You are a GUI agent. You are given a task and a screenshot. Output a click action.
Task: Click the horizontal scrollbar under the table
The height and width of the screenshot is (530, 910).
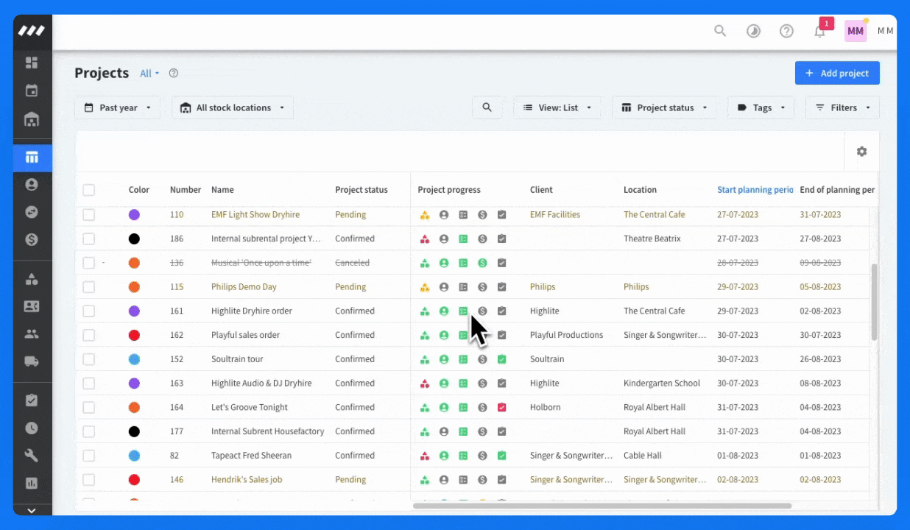[602, 506]
